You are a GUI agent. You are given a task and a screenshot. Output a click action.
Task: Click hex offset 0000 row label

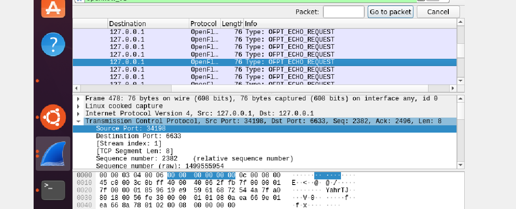point(84,175)
